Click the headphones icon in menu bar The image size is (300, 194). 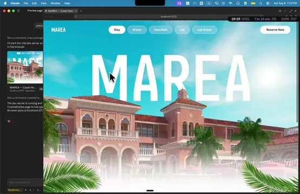238,3
